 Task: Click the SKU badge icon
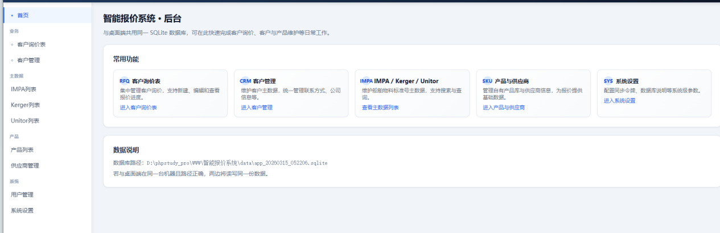coord(487,81)
